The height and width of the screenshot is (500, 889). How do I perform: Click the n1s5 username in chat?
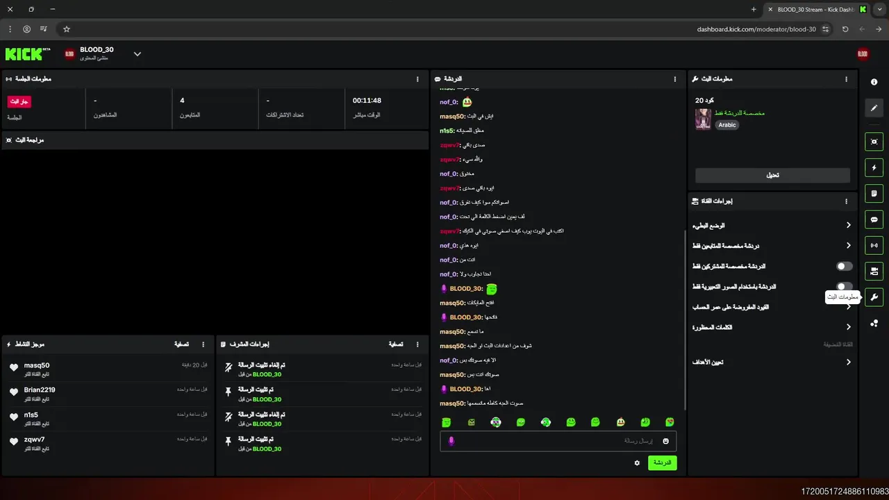click(447, 131)
